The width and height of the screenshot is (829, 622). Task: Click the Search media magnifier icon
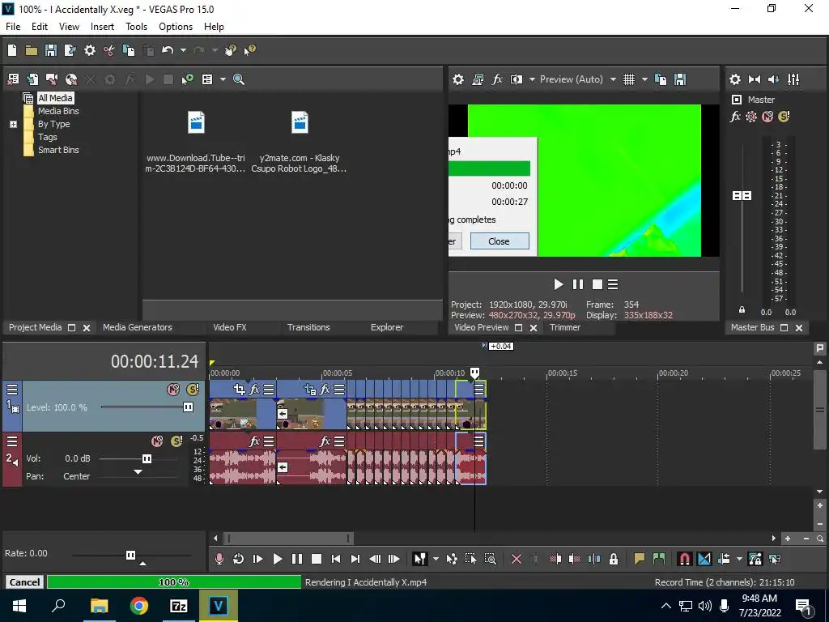click(239, 79)
